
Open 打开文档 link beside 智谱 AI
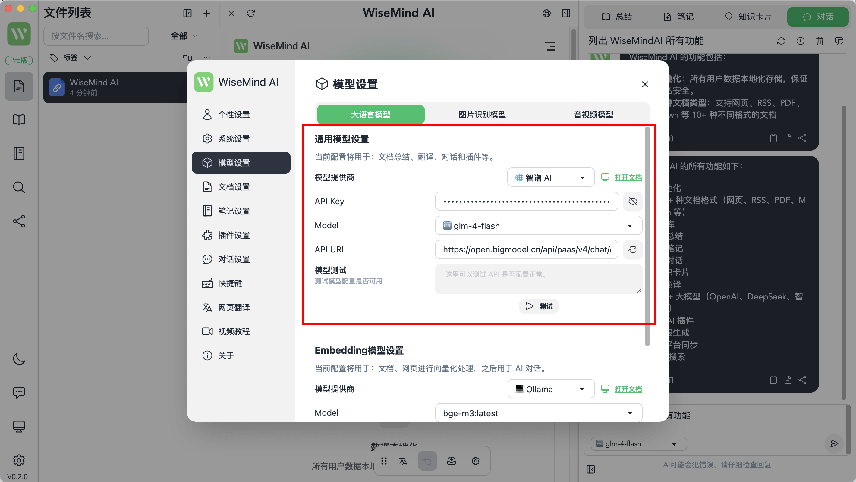[628, 177]
